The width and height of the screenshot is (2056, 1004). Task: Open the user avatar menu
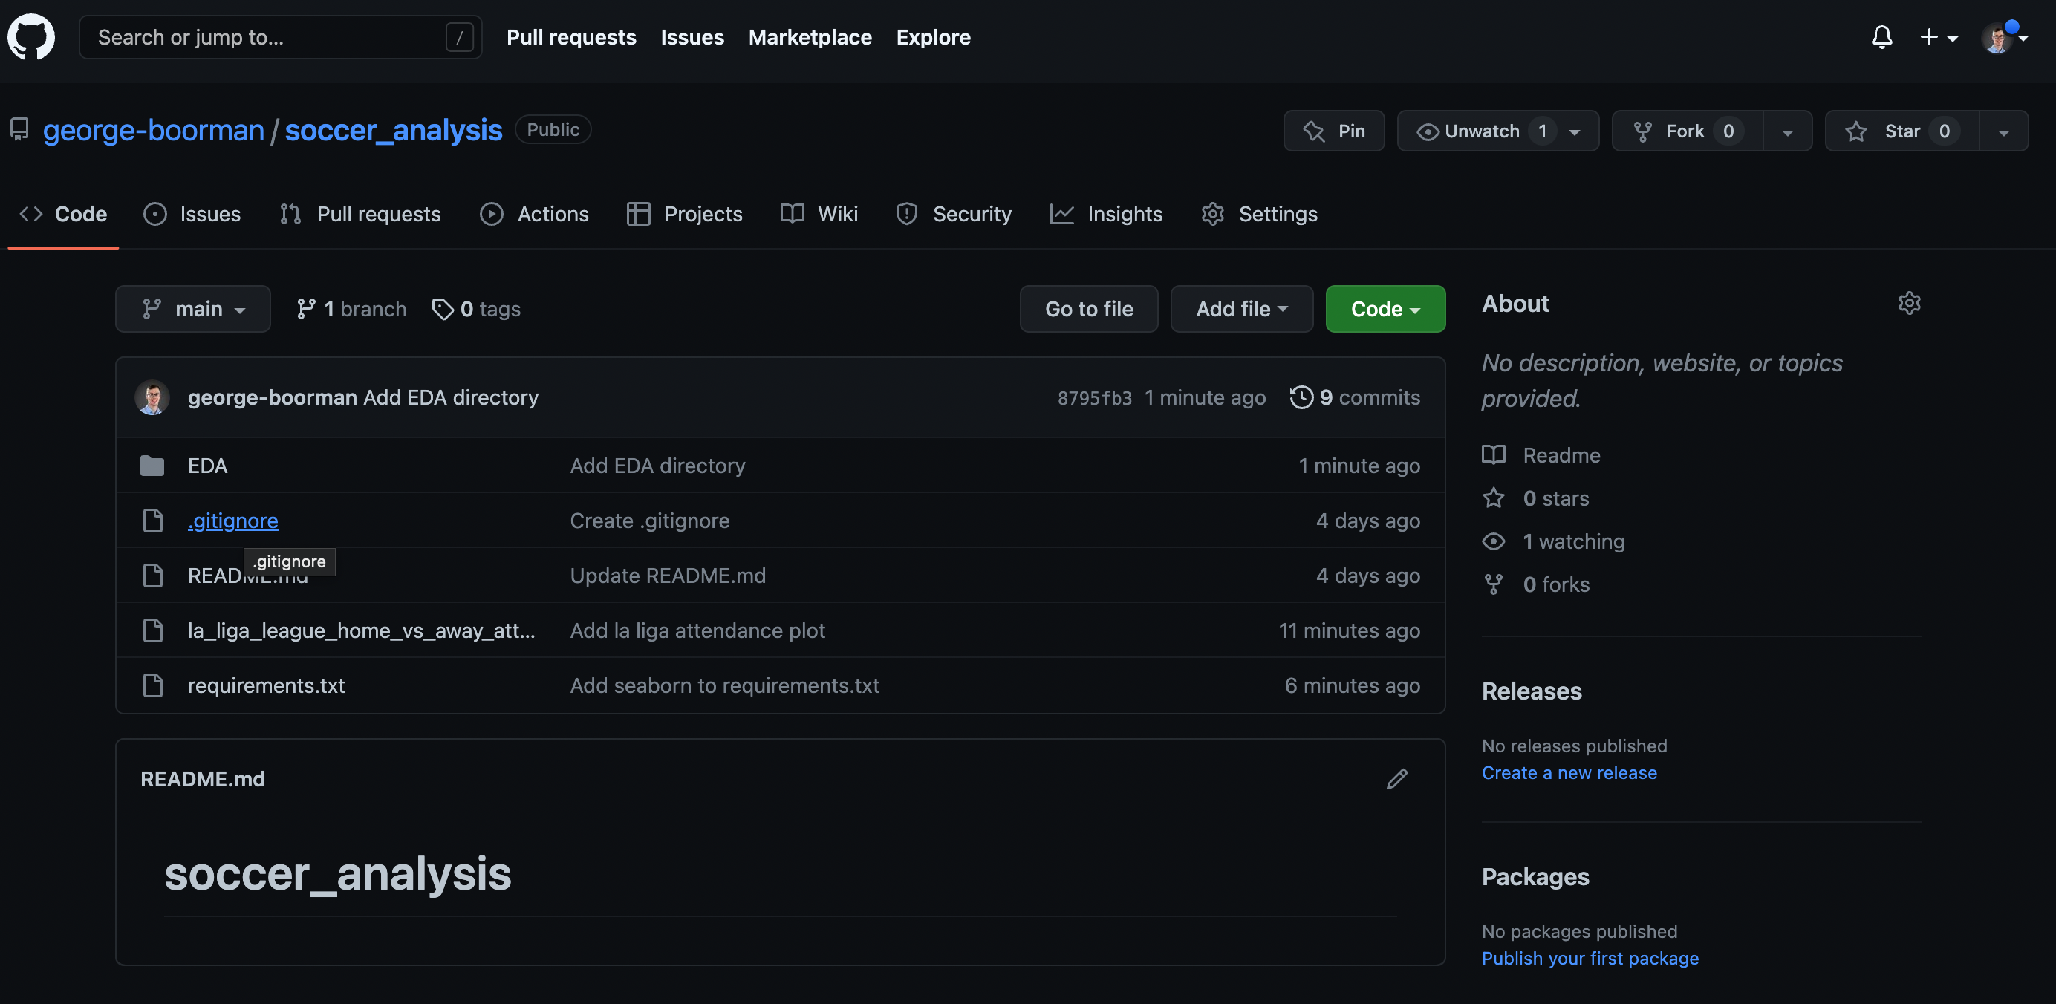2003,36
